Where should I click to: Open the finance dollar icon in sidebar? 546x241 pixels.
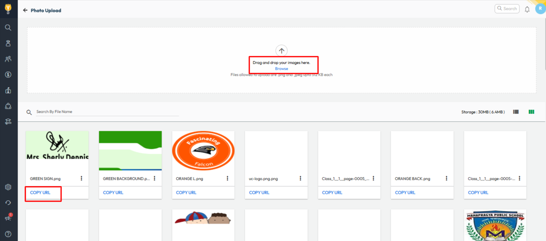(8, 75)
